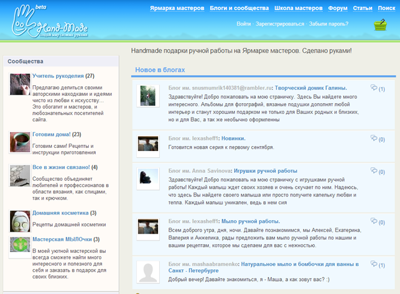The height and width of the screenshot is (294, 400).
Task: Click mashaabramenko default avatar
Action: click(x=148, y=272)
